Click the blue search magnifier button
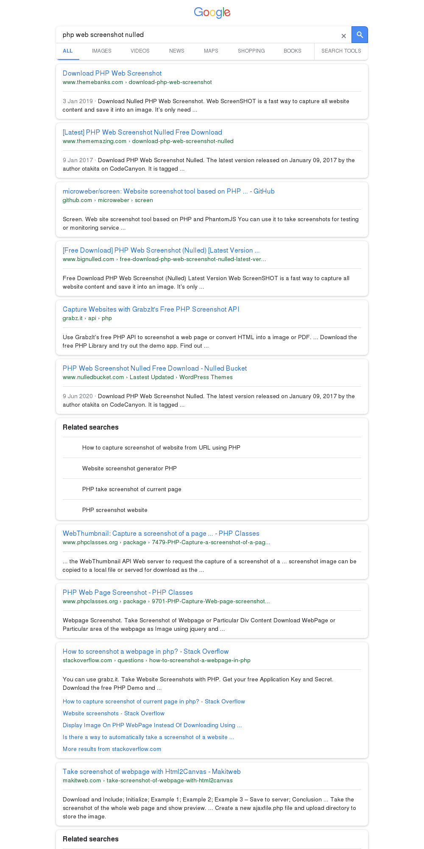Viewport: 424px width, 849px height. pyautogui.click(x=360, y=35)
